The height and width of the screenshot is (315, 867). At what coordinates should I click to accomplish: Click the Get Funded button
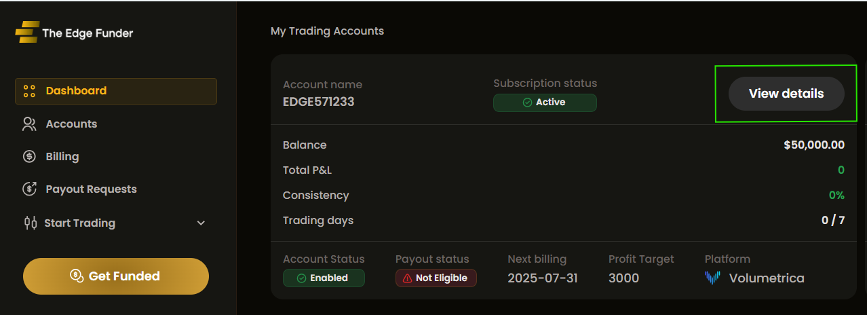[x=116, y=276]
